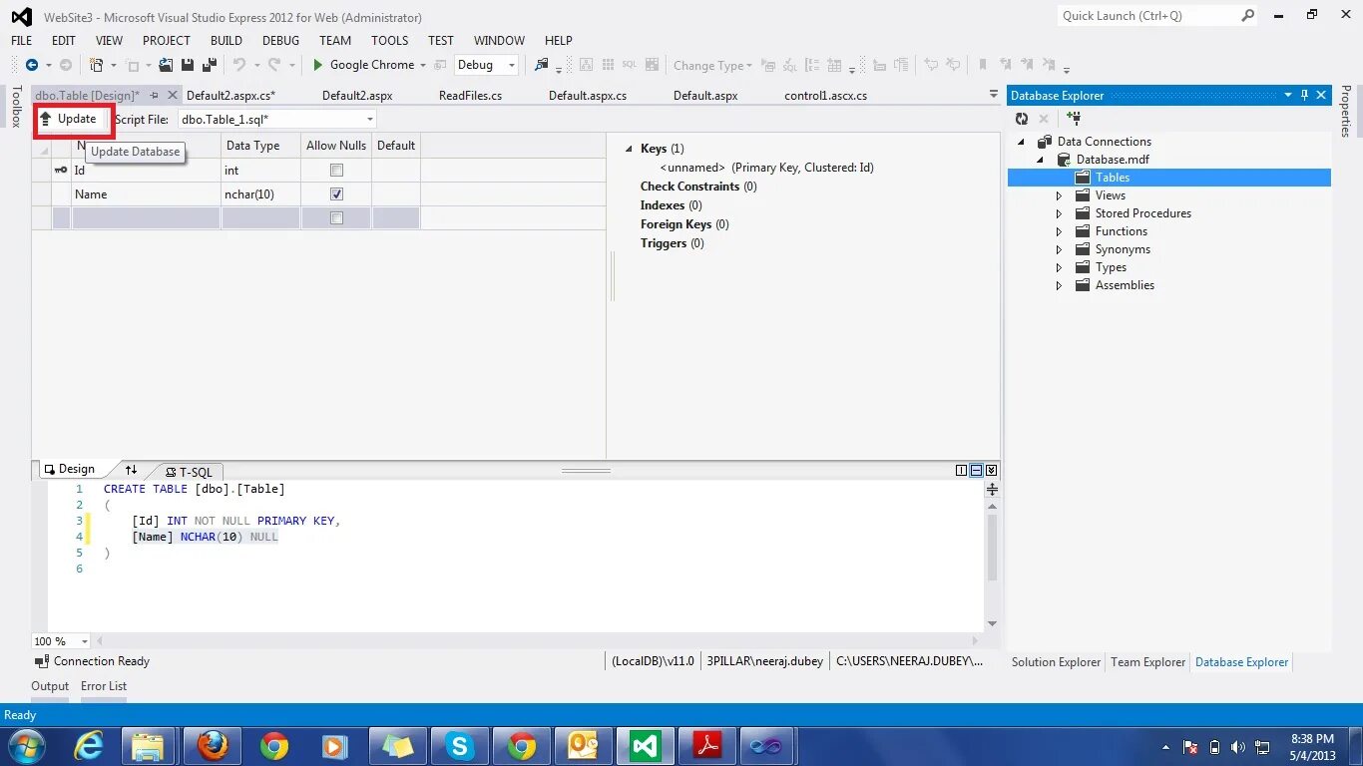The width and height of the screenshot is (1363, 766).
Task: Open the Toolbox side panel
Action: [16, 106]
